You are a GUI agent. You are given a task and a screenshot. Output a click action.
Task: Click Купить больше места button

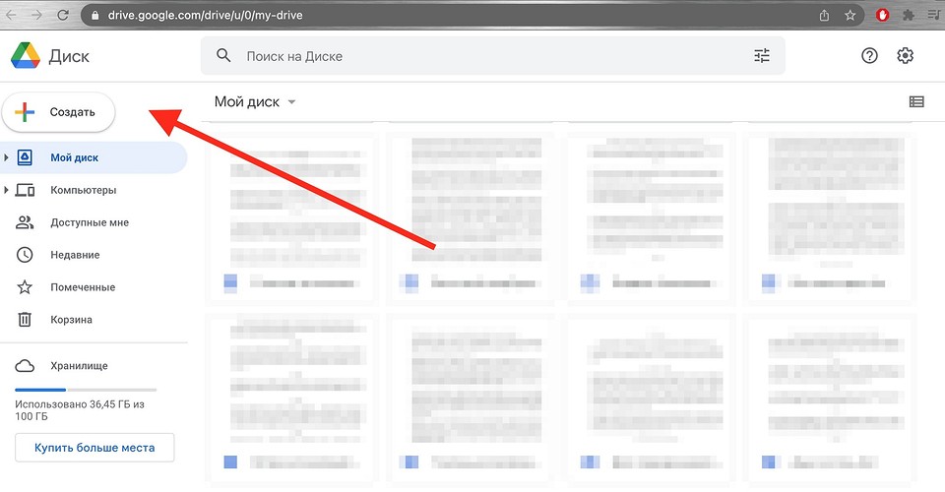coord(94,448)
